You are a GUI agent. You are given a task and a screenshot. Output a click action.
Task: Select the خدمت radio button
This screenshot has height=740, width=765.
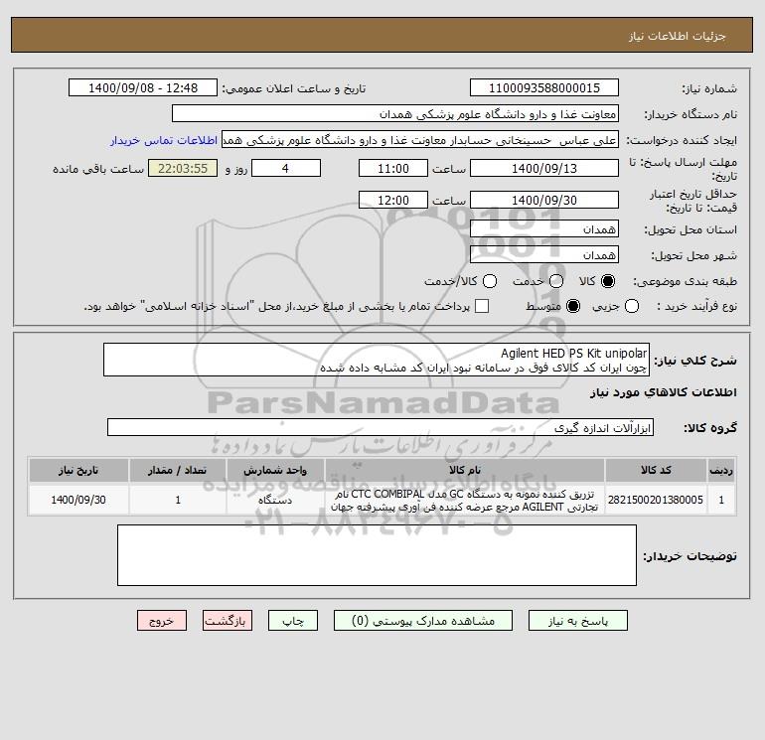click(x=556, y=281)
